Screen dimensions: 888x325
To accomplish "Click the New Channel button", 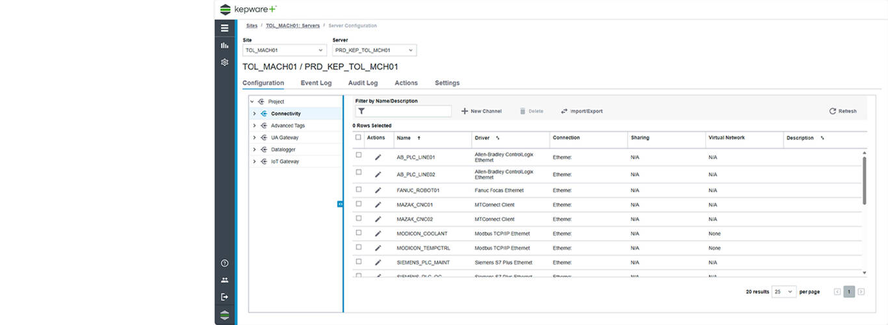I will [x=482, y=111].
